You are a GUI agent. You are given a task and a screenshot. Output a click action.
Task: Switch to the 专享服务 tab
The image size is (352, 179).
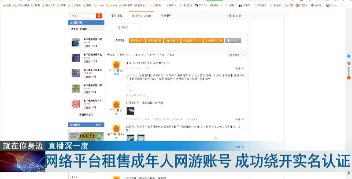point(166,16)
